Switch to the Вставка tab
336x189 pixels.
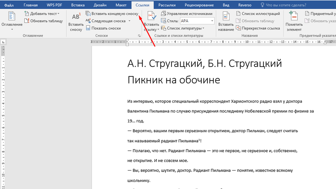point(78,5)
